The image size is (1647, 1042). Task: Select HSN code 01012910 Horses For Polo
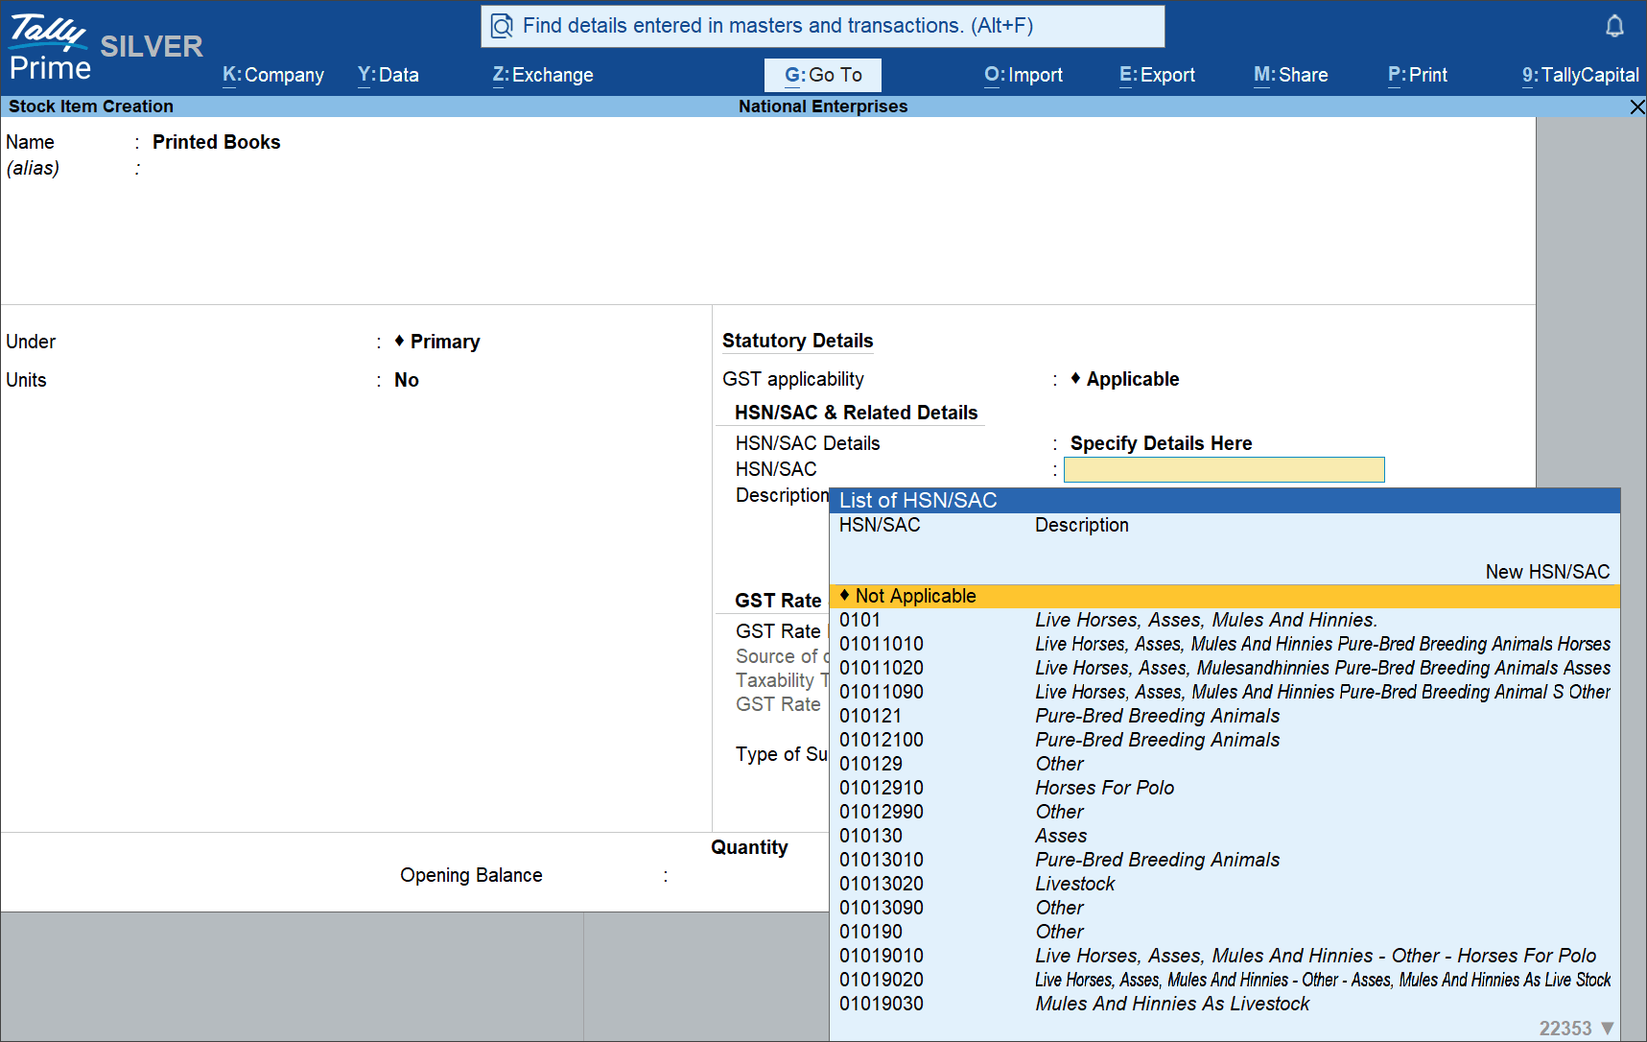1225,788
